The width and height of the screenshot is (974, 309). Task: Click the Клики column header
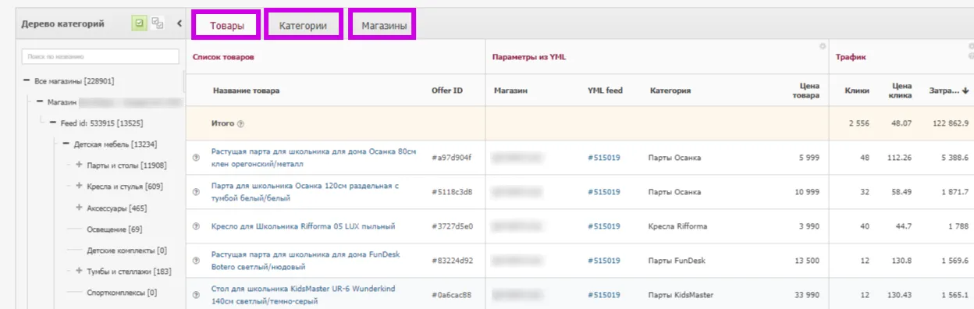point(857,91)
